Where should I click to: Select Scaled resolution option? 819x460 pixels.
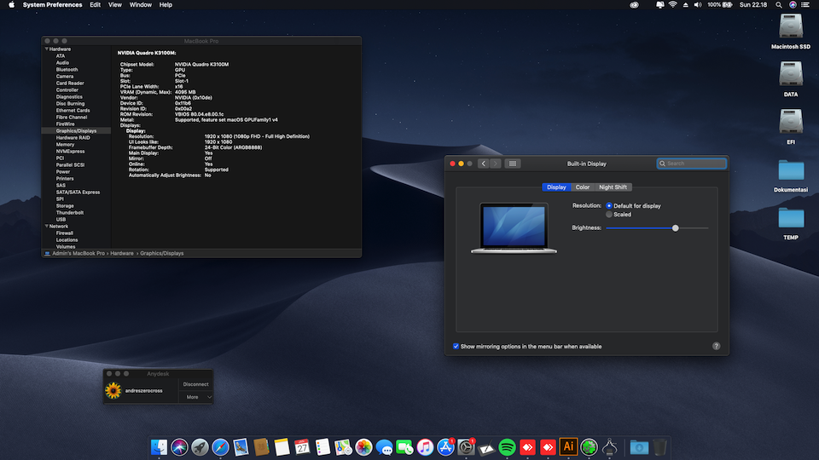coord(609,215)
